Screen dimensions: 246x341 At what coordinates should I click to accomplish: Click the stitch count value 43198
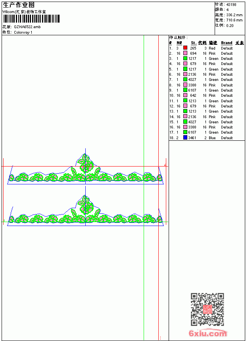pyautogui.click(x=231, y=5)
